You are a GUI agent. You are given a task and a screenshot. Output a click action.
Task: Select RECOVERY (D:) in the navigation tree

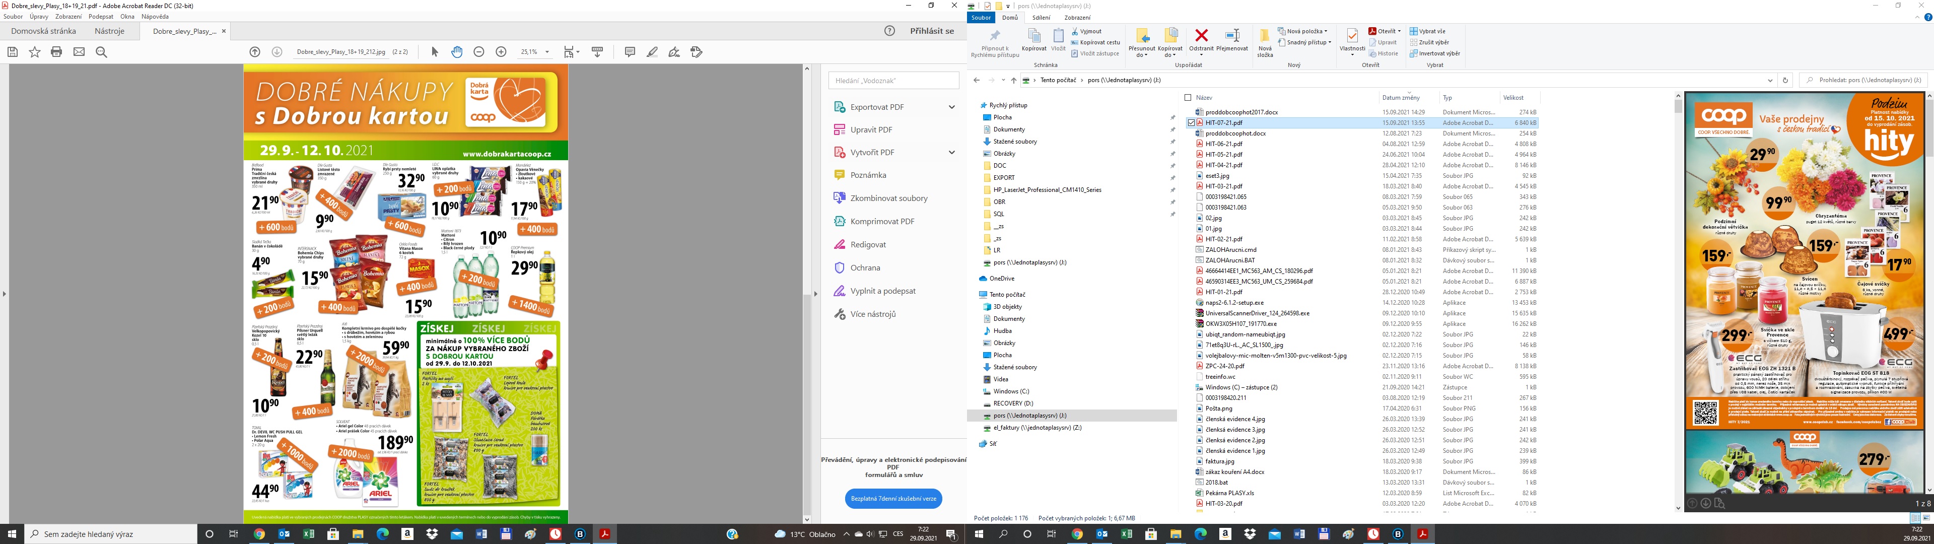point(1013,403)
